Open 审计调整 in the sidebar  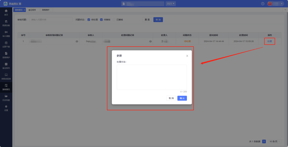(x=6, y=34)
